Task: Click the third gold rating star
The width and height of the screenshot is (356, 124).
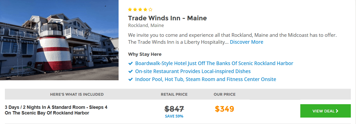Action: (x=140, y=10)
